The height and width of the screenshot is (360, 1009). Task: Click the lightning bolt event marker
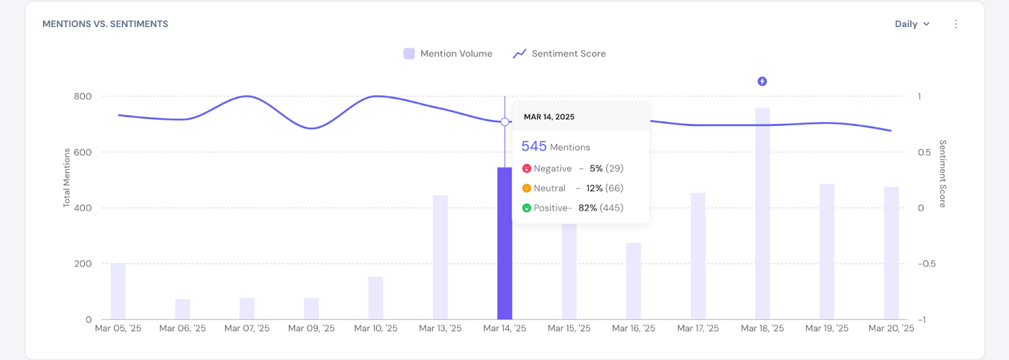click(x=762, y=81)
